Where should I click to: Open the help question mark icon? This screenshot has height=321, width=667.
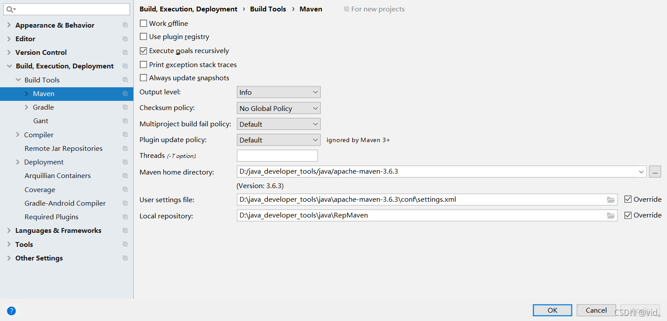tap(11, 311)
